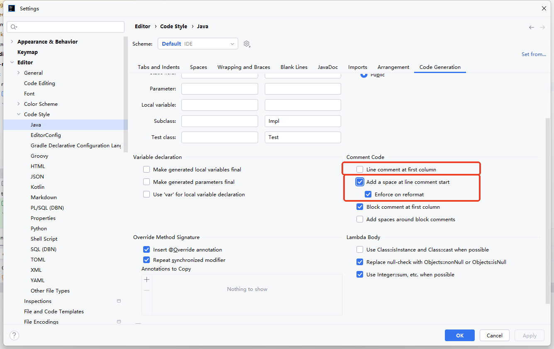
Task: Click the Inspections project-level icon
Action: click(119, 301)
